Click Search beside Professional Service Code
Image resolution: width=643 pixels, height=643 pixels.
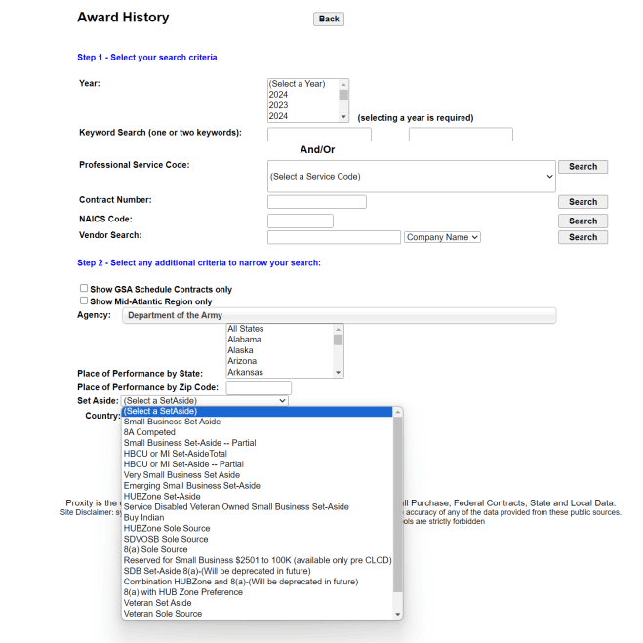(x=583, y=167)
